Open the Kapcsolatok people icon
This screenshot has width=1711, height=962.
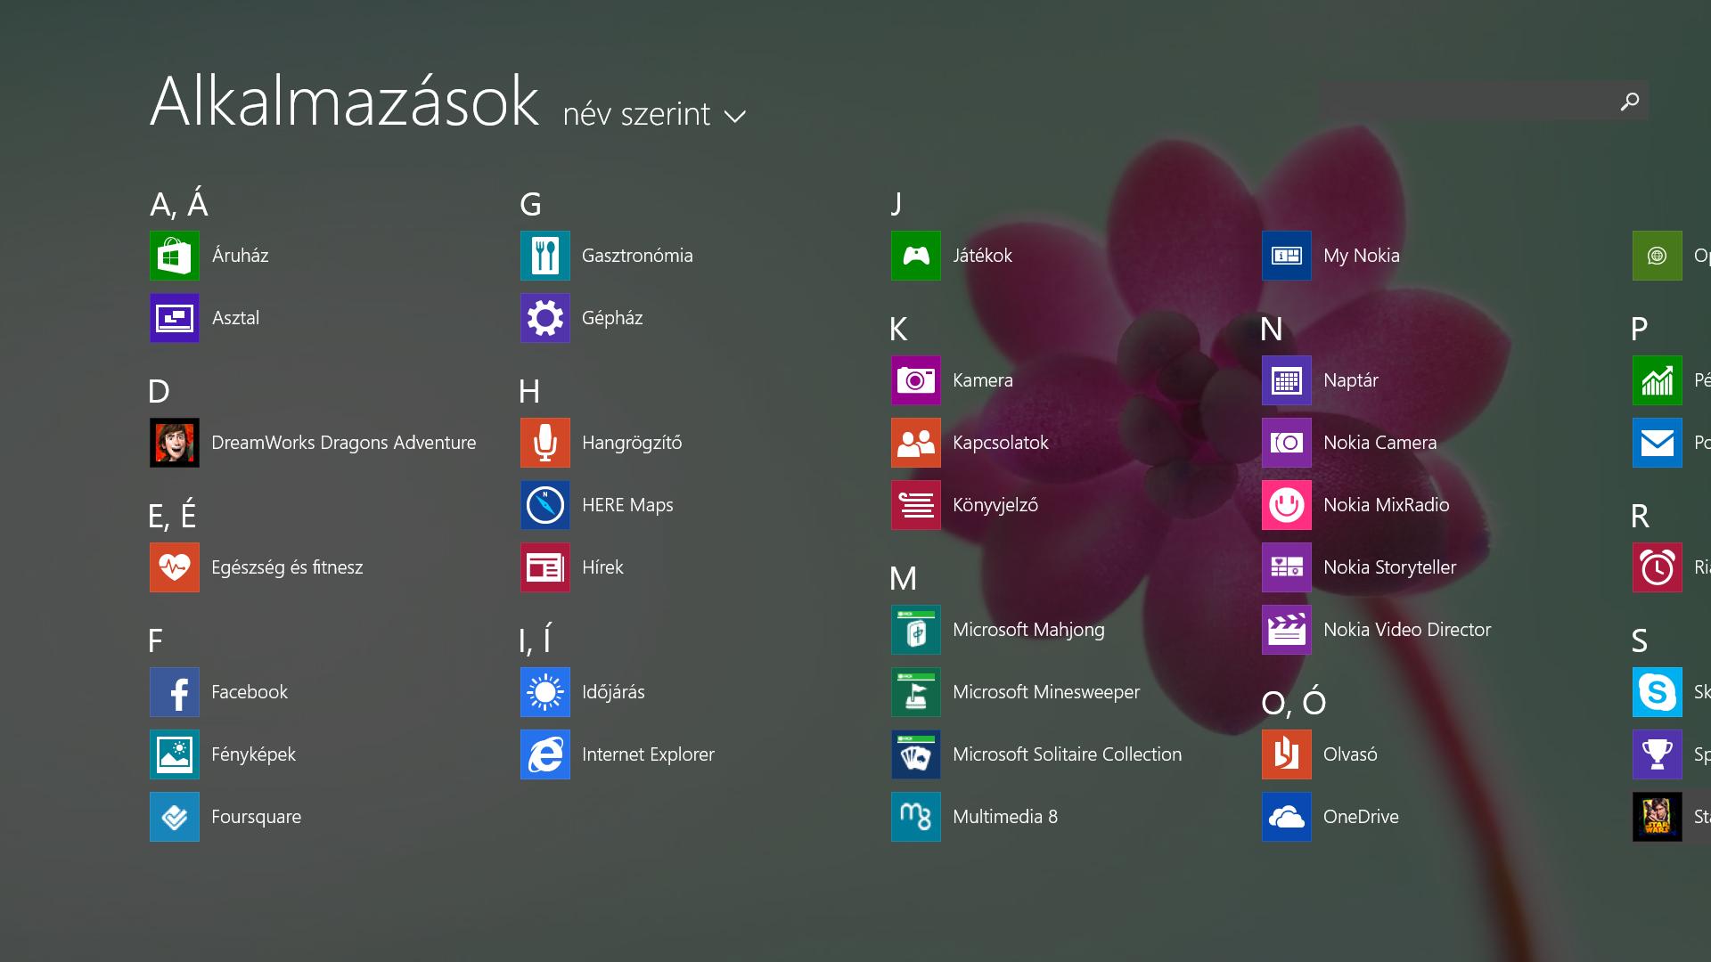[x=916, y=443]
